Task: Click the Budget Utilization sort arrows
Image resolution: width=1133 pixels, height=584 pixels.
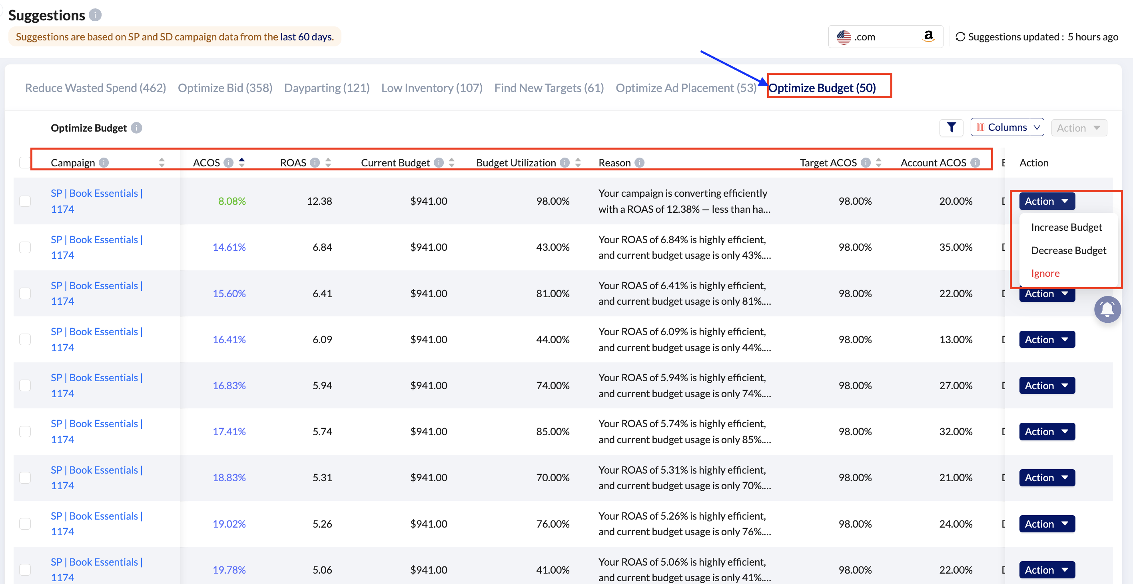Action: point(578,163)
